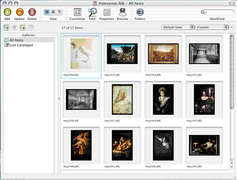Select All Items in Galleries list
This screenshot has height=180, width=237.
(x=16, y=40)
